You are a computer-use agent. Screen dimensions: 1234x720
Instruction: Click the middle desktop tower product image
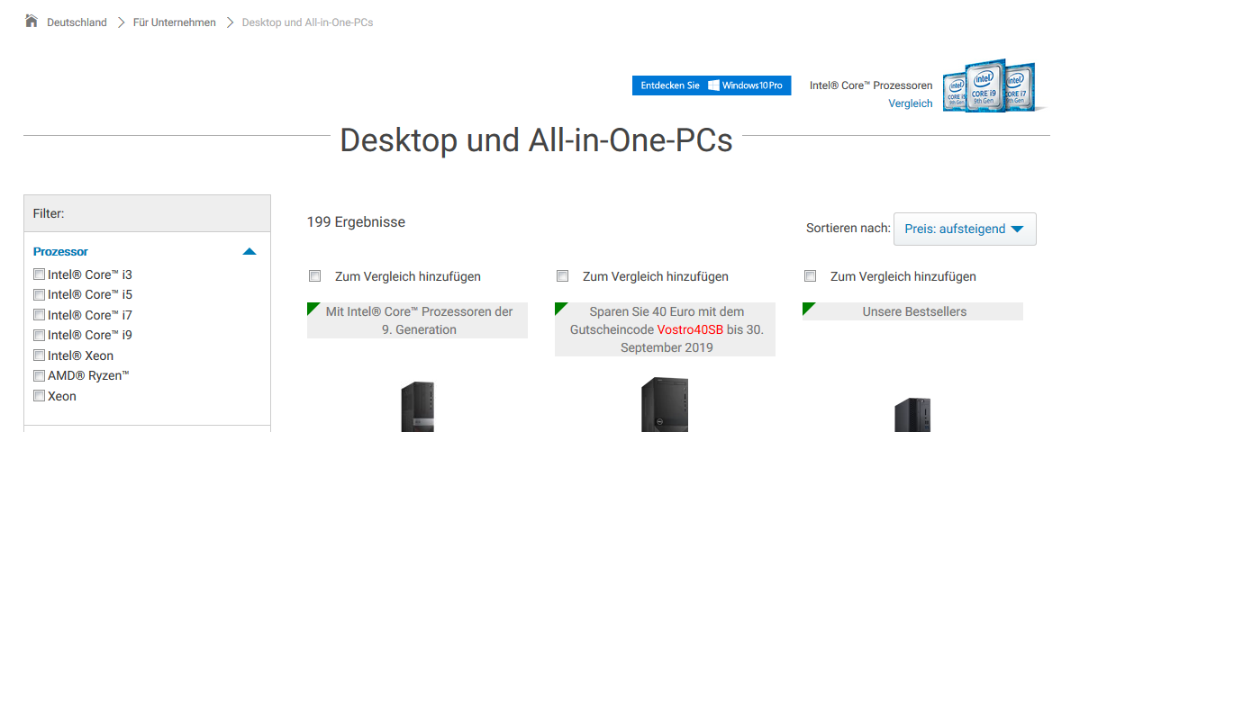click(664, 405)
